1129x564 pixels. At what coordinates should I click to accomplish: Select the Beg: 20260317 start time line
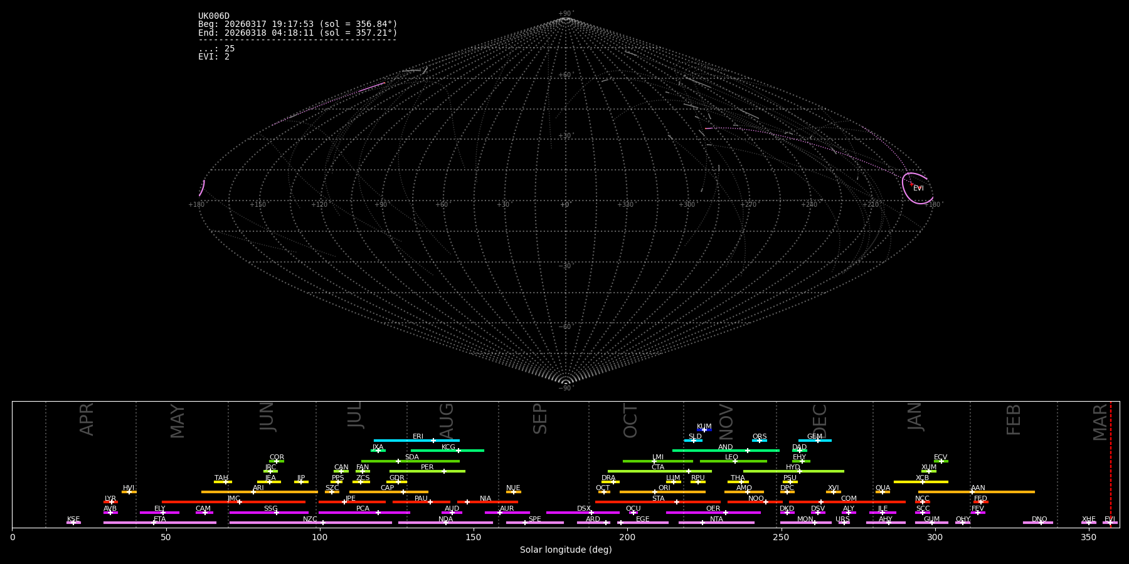pyautogui.click(x=298, y=24)
